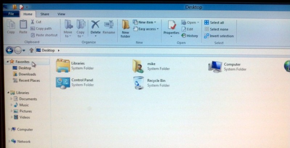
Task: Go up one level with Up arrow
Action: [x=32, y=50]
